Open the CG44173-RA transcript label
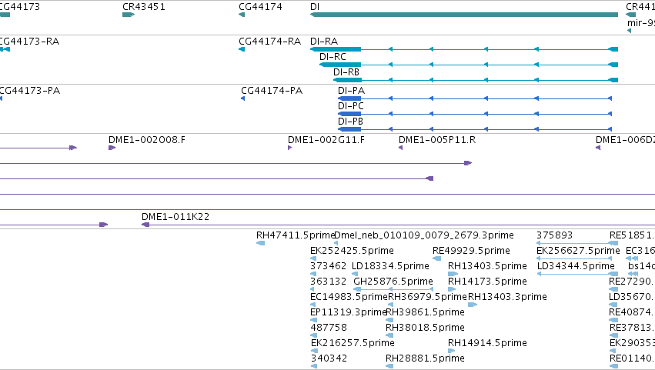655x370 pixels. pos(29,42)
